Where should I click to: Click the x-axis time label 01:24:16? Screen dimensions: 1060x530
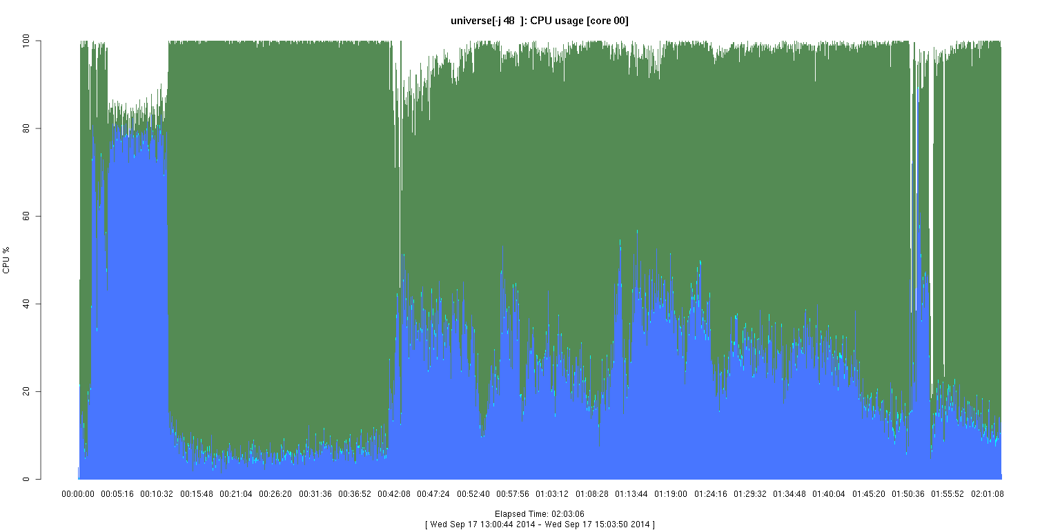[x=711, y=494]
